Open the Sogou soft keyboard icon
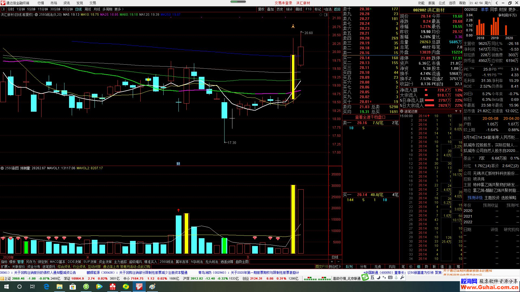Screen dimensions: 520x292 (x=390, y=277)
